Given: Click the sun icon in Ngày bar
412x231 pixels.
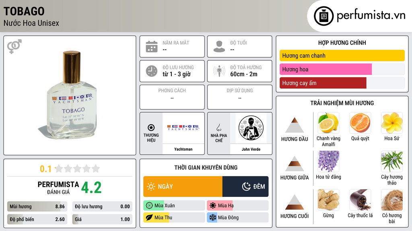Looking at the screenshot, I should pos(151,186).
